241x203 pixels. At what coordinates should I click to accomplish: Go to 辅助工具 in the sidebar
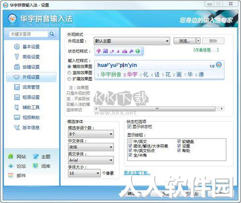click(31, 107)
